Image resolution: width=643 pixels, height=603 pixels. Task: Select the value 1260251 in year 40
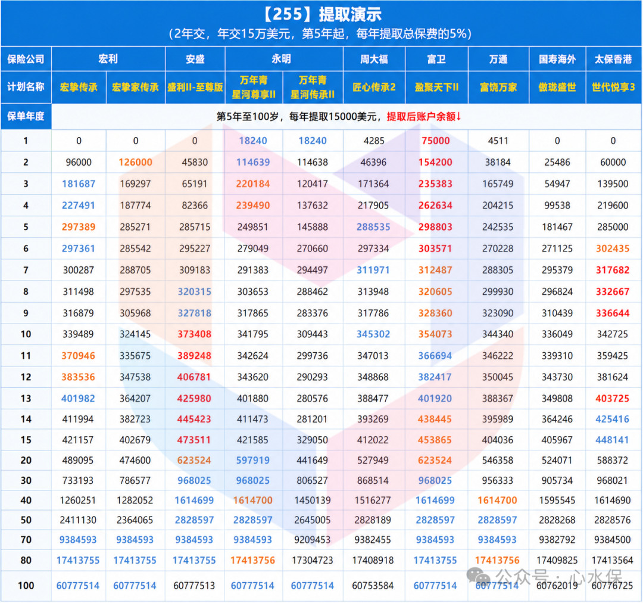point(78,501)
